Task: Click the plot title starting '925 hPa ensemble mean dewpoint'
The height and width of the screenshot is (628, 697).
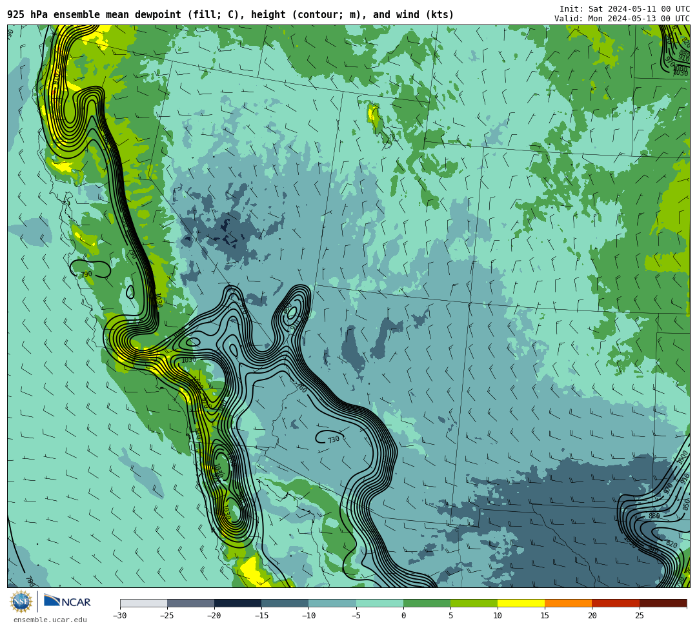Action: (x=230, y=15)
